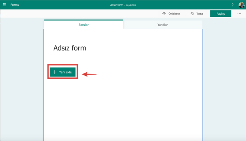Click the Adsız form title heading
The image size is (246, 141).
point(70,48)
